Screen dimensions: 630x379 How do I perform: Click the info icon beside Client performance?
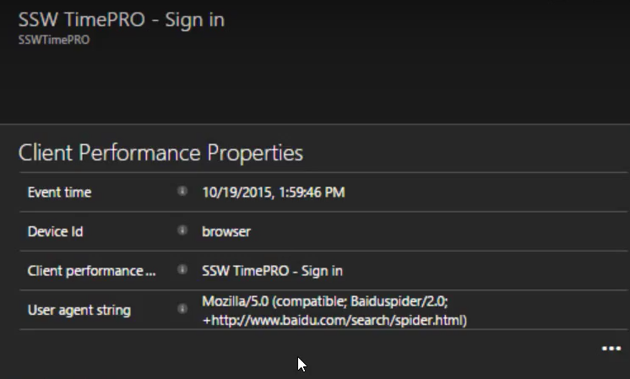coord(182,269)
